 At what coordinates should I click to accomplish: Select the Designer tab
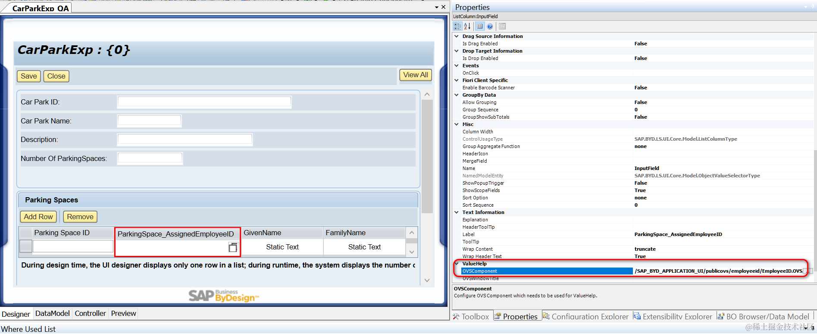[16, 314]
